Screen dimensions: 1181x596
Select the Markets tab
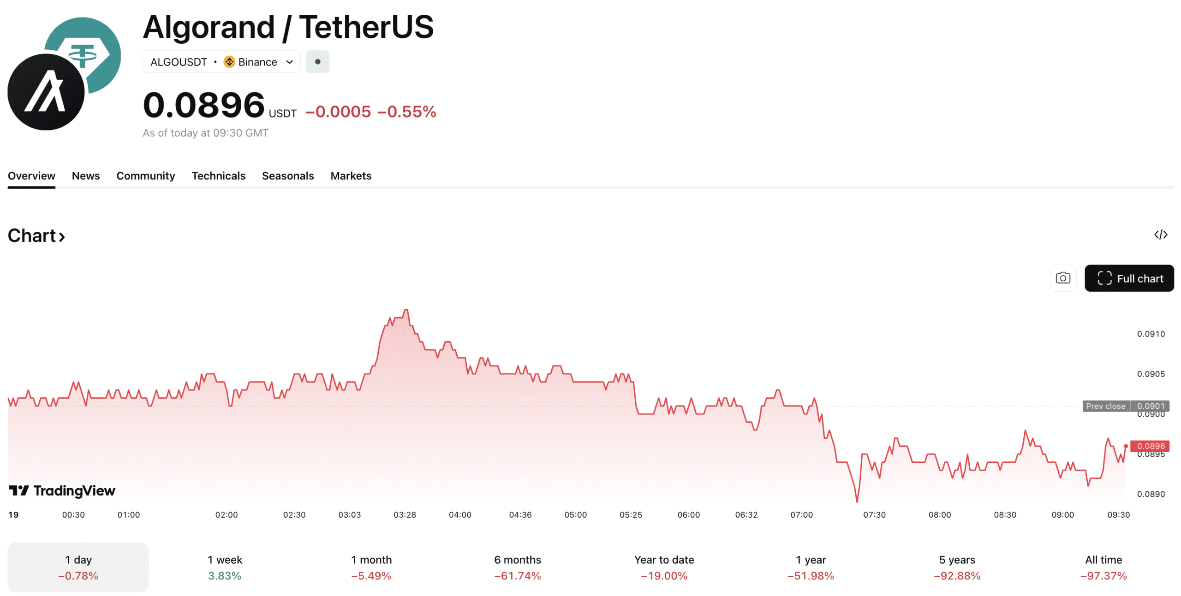(351, 176)
